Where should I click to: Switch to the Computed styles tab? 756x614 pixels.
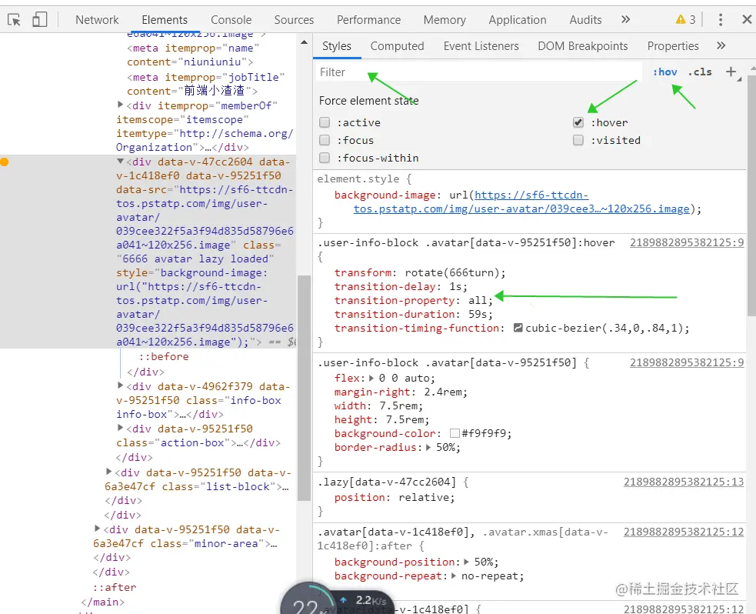[398, 46]
